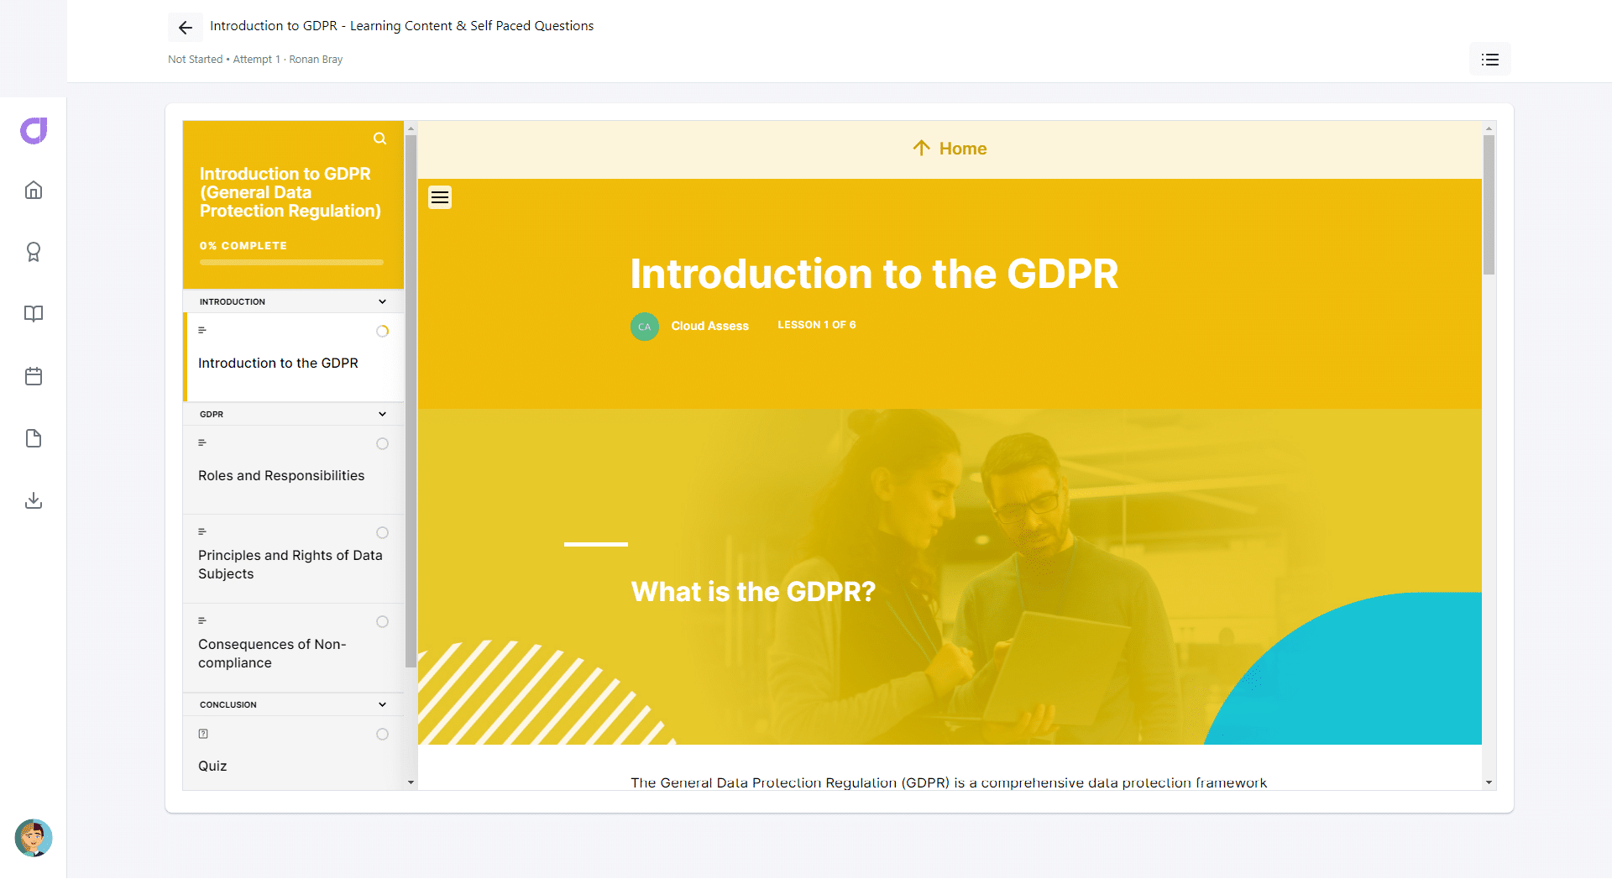The image size is (1612, 879).
Task: Click the course title in the yellow sidebar header
Action: tap(290, 192)
